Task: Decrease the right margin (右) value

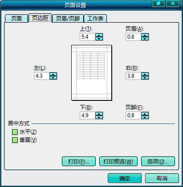Action: [145, 78]
